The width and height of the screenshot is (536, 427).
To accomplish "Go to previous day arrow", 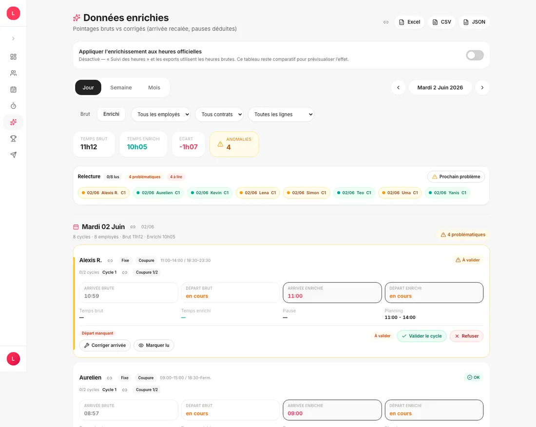I will (x=398, y=88).
